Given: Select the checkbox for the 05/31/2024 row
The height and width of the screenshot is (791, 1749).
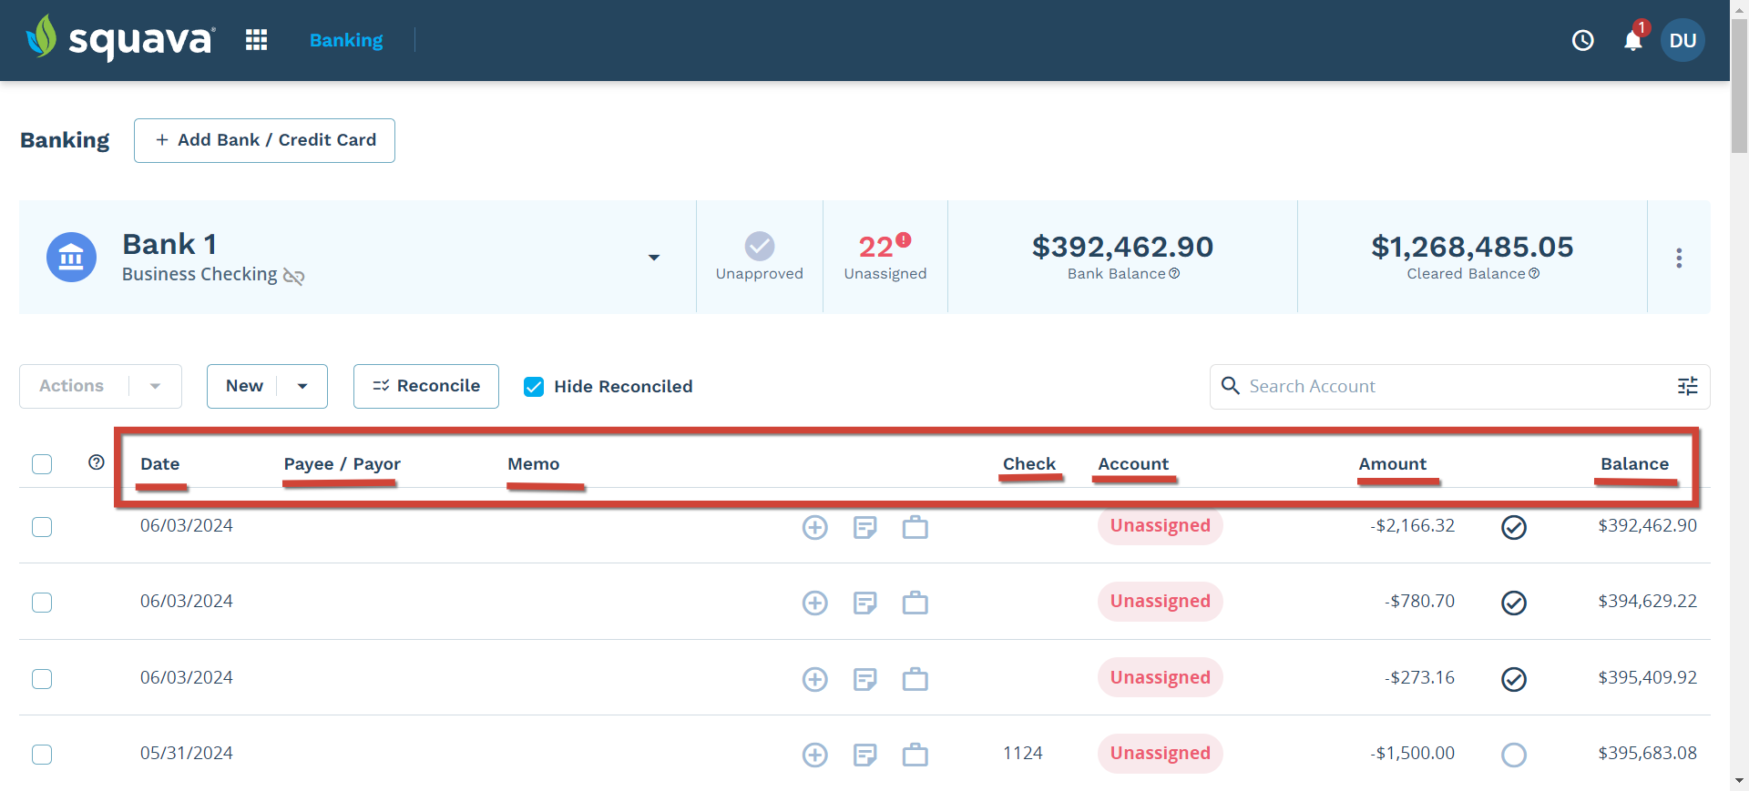Looking at the screenshot, I should (x=42, y=755).
